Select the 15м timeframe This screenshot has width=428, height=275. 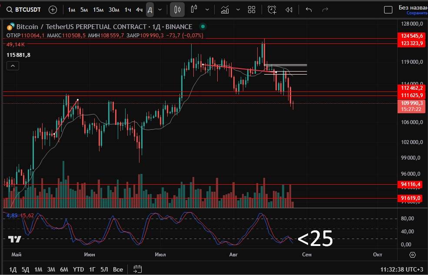[98, 10]
